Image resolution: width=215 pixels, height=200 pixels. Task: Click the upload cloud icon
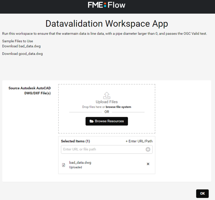tap(106, 95)
